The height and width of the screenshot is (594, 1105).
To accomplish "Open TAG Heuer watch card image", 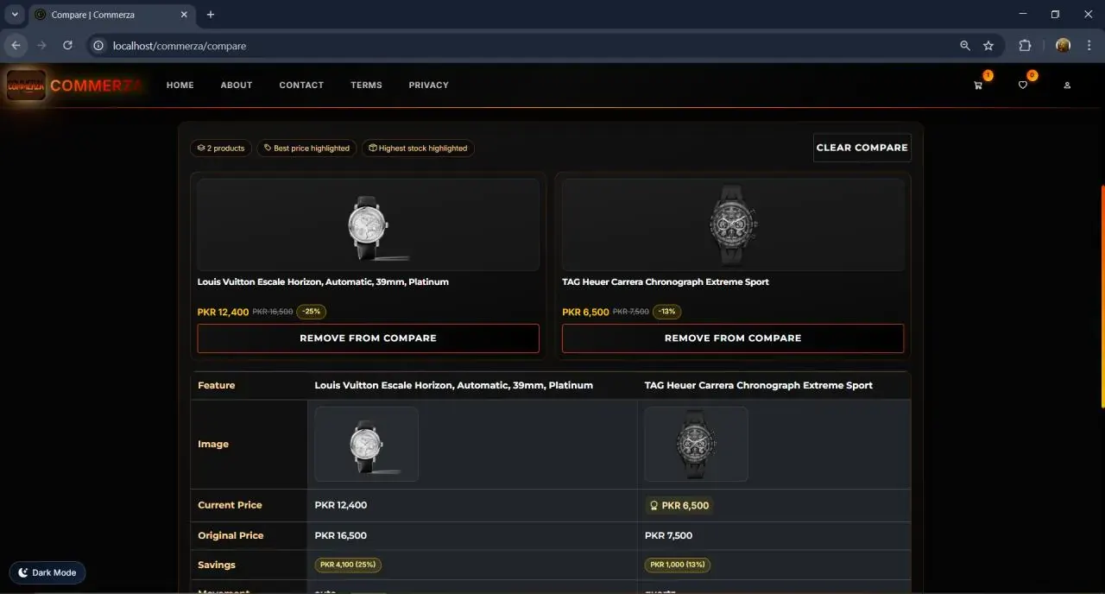I will click(733, 225).
